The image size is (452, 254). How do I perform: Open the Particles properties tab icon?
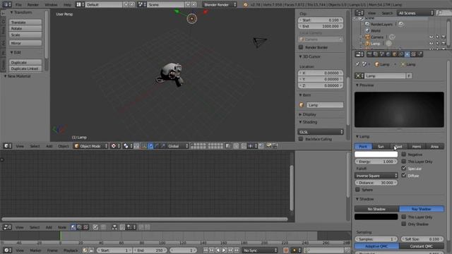pyautogui.click(x=420, y=54)
